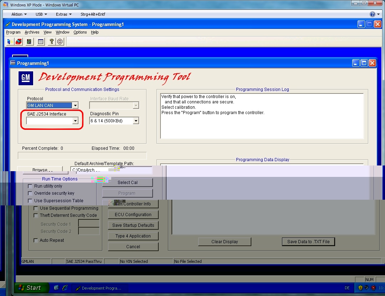Click the Virtual PC help icon
This screenshot has height=296, width=385.
[x=372, y=14]
